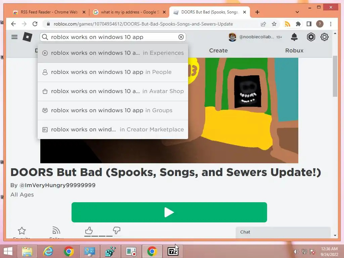Search in Groups suggestion

click(x=113, y=110)
